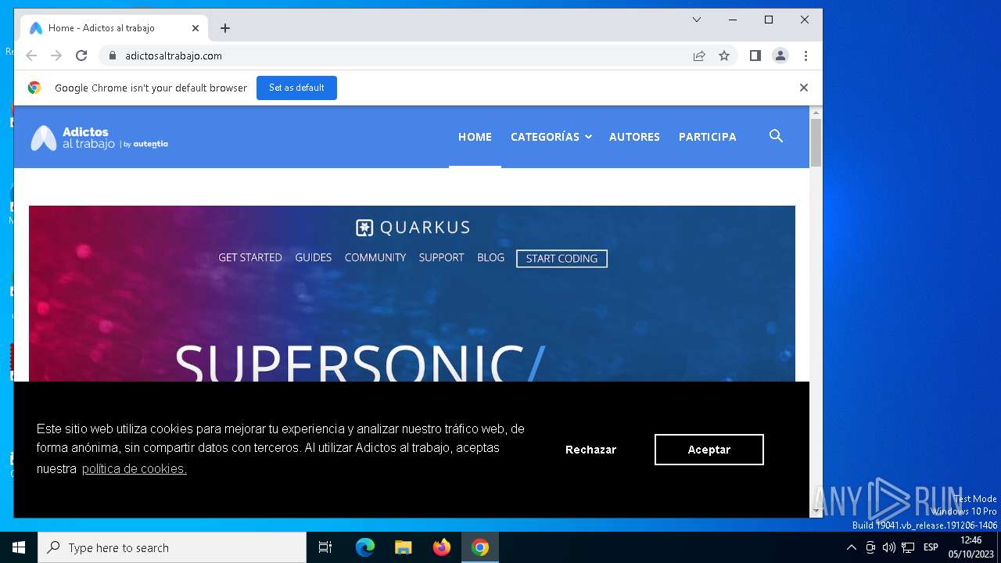1001x563 pixels.
Task: Click the browser back arrow
Action: [31, 56]
